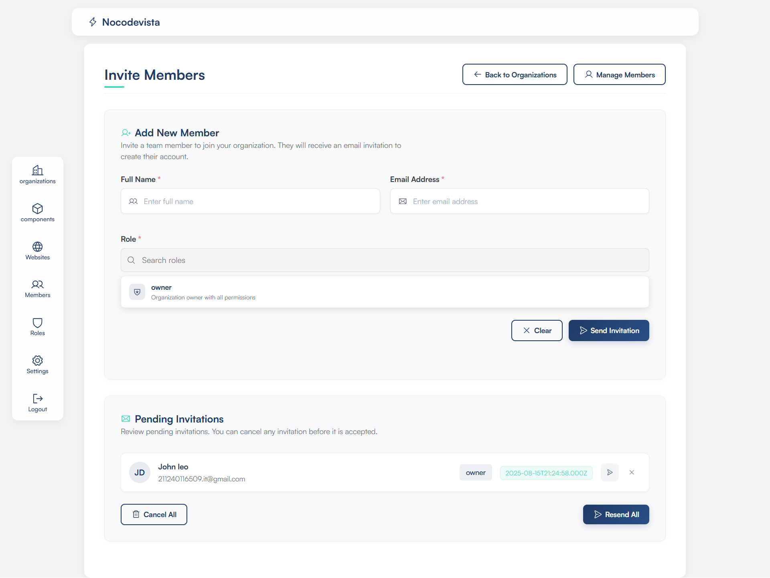
Task: Resend John leo's invitation arrow icon
Action: (x=610, y=473)
